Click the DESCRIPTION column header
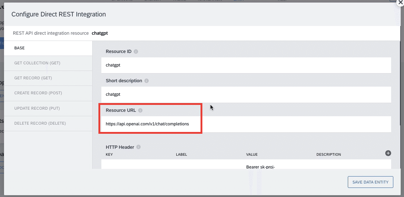 pos(329,155)
